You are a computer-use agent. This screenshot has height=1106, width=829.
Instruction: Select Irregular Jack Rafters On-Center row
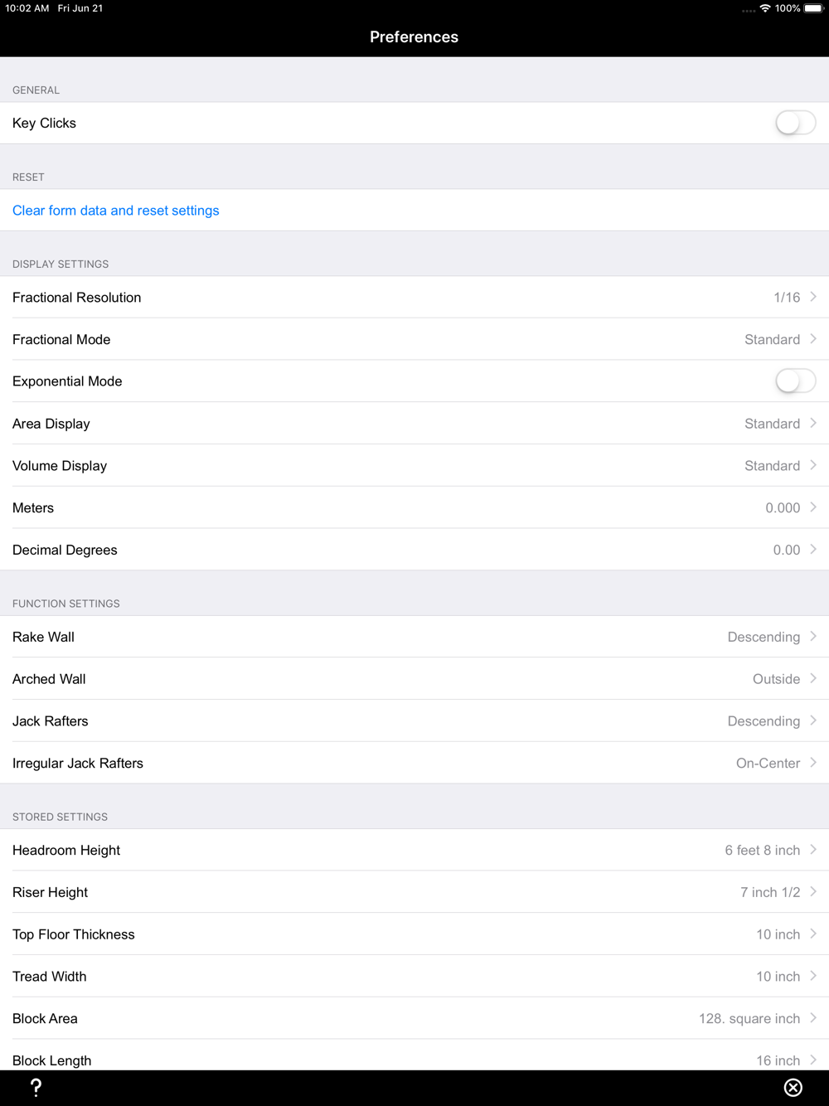point(414,763)
